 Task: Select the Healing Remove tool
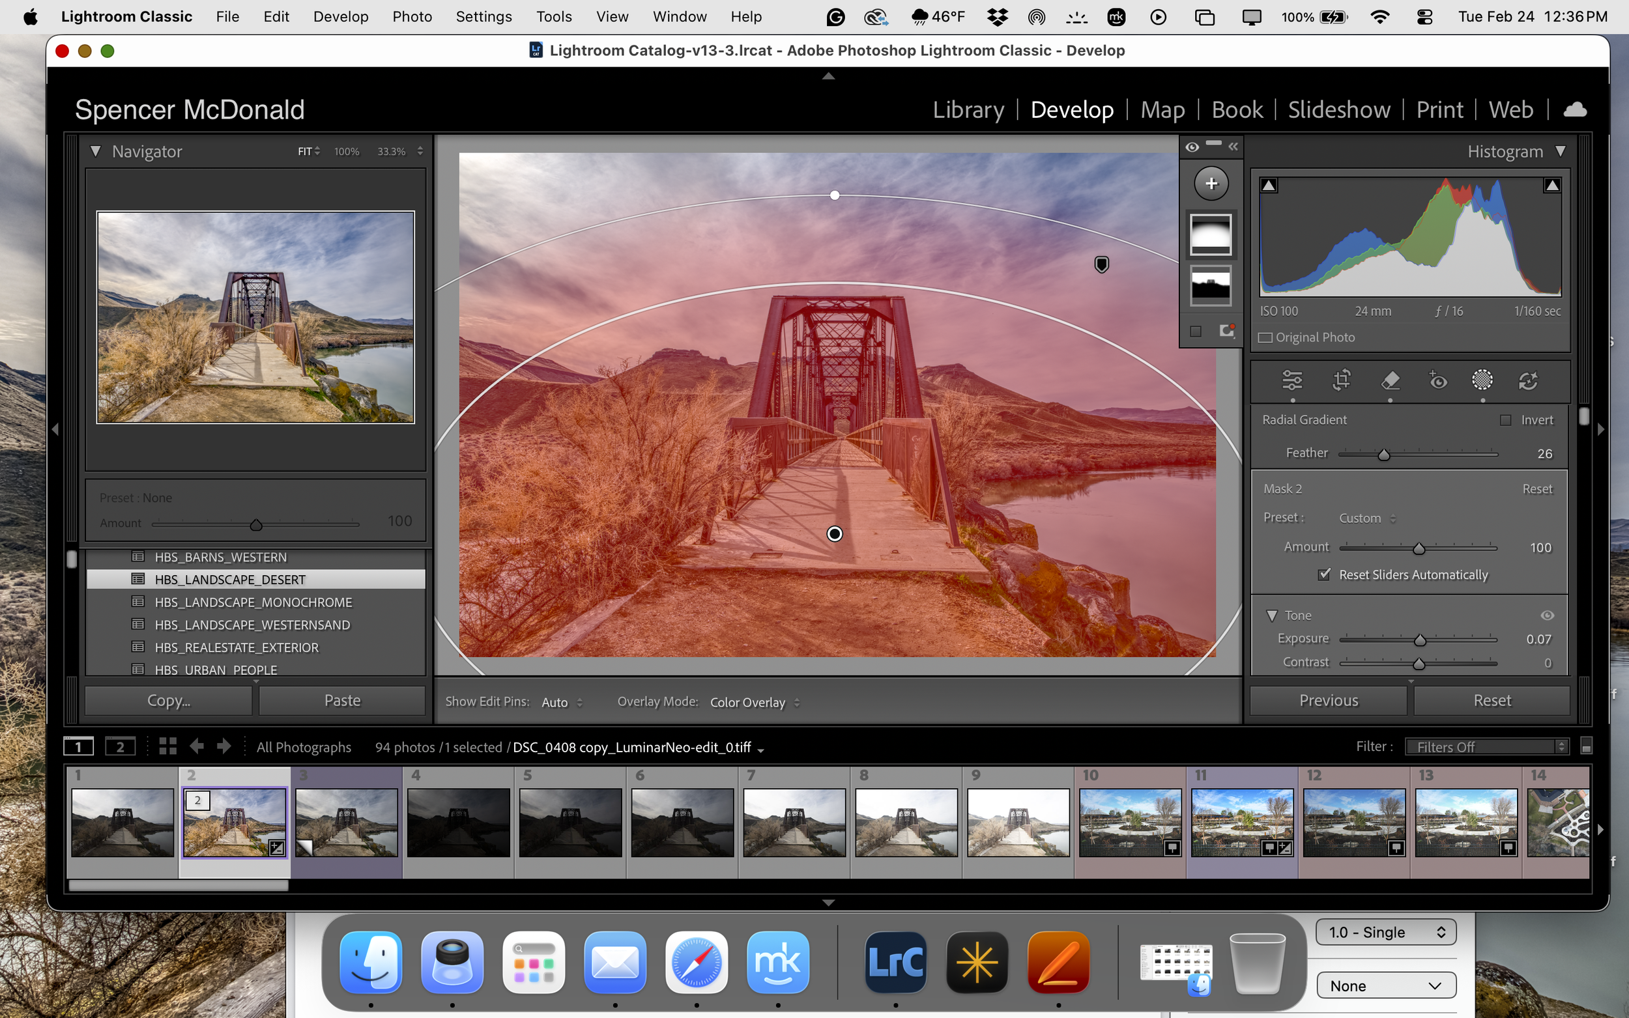(x=1391, y=380)
